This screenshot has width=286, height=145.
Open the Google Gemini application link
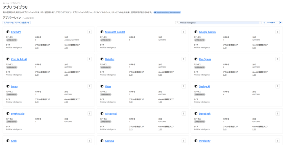click(208, 32)
